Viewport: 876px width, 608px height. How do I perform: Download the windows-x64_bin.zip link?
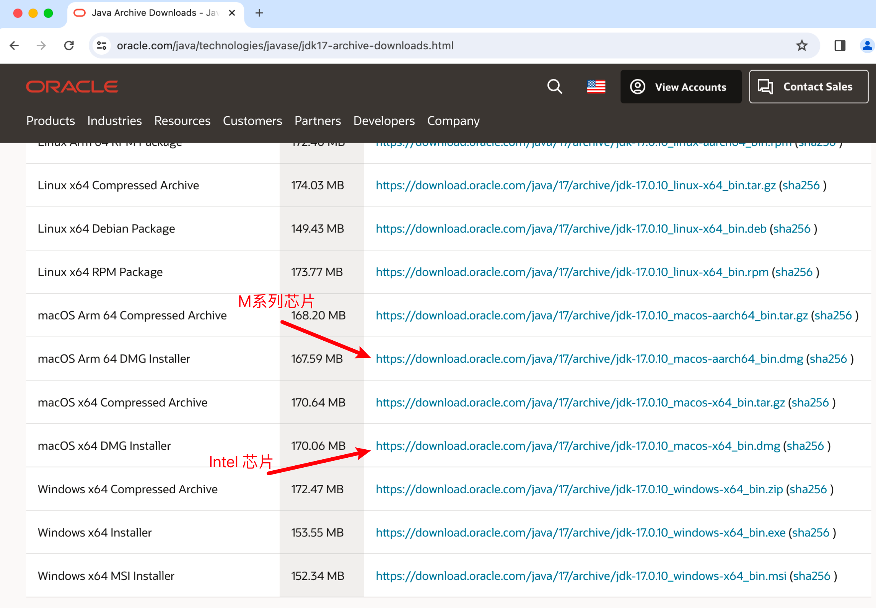point(579,489)
